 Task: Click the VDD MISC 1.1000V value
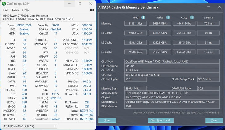[x=87, y=73]
